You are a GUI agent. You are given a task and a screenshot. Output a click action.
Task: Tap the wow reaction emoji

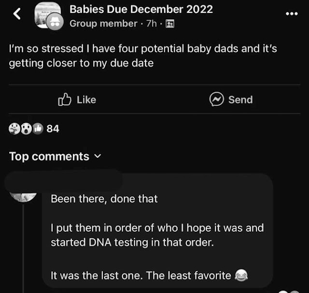26,129
